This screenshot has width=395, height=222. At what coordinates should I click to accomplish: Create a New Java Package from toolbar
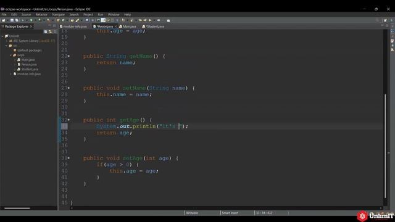[x=58, y=20]
